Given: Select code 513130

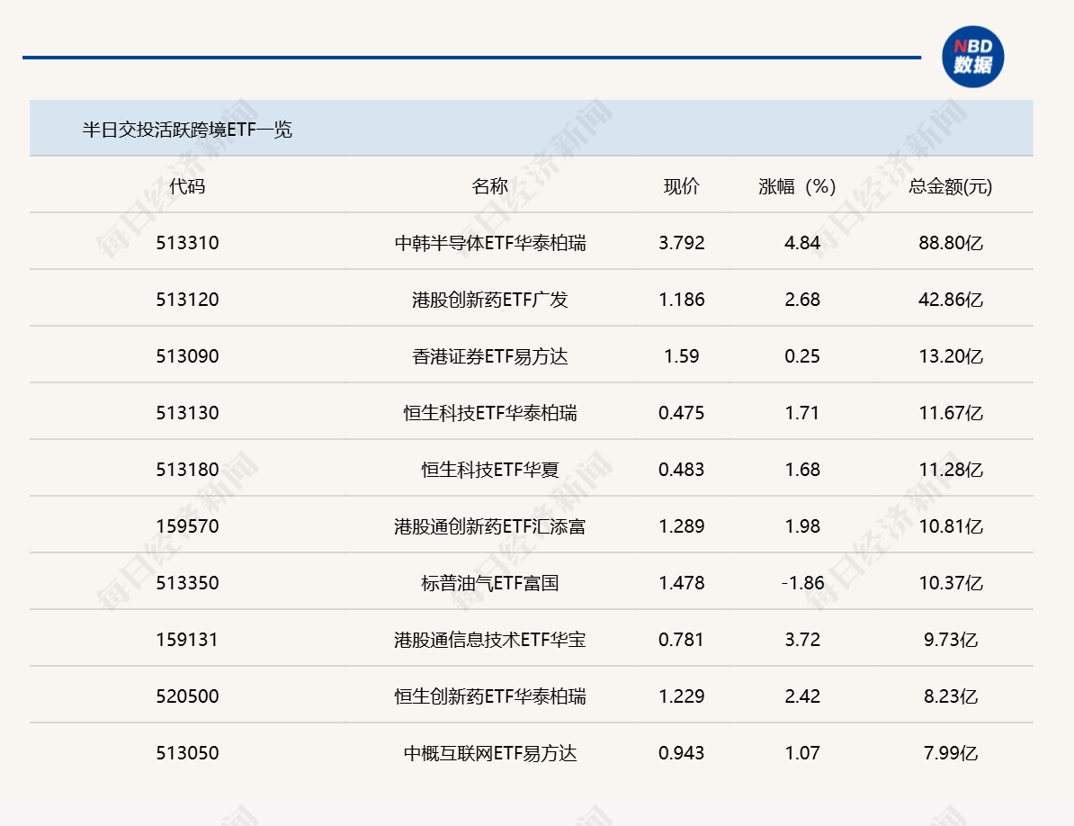Looking at the screenshot, I should pos(188,414).
